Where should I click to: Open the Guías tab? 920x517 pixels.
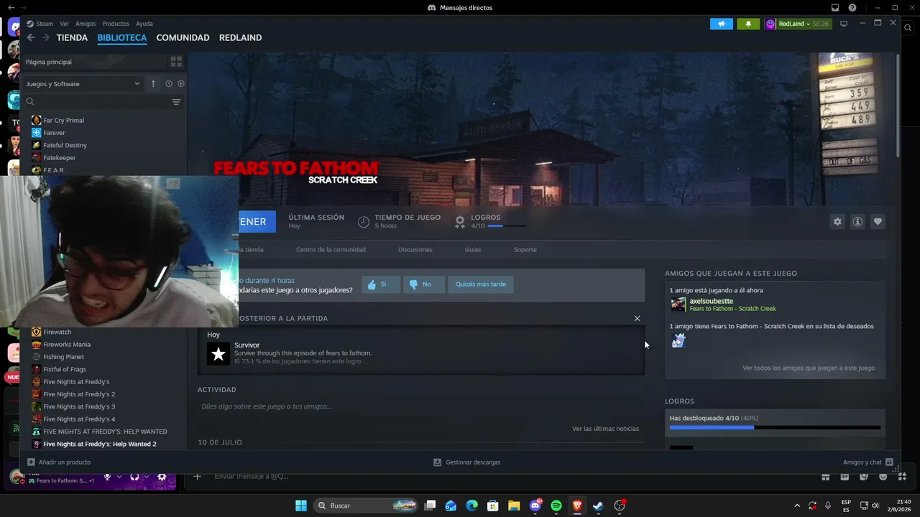tap(473, 250)
